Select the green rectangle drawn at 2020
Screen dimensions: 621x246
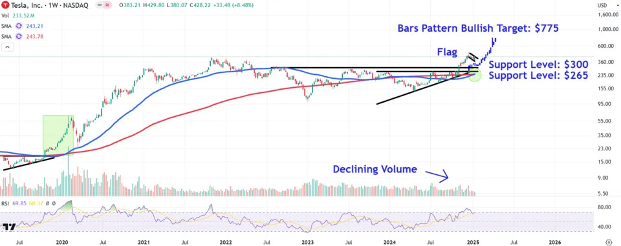tap(58, 135)
